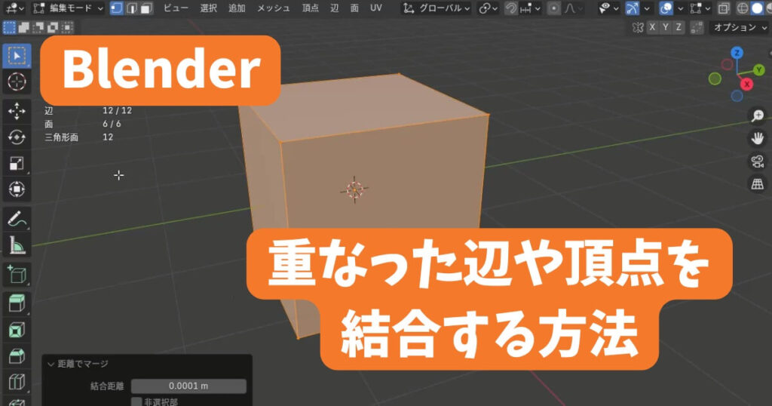
Task: Open the 編集モード mode dropdown
Action: (69, 8)
